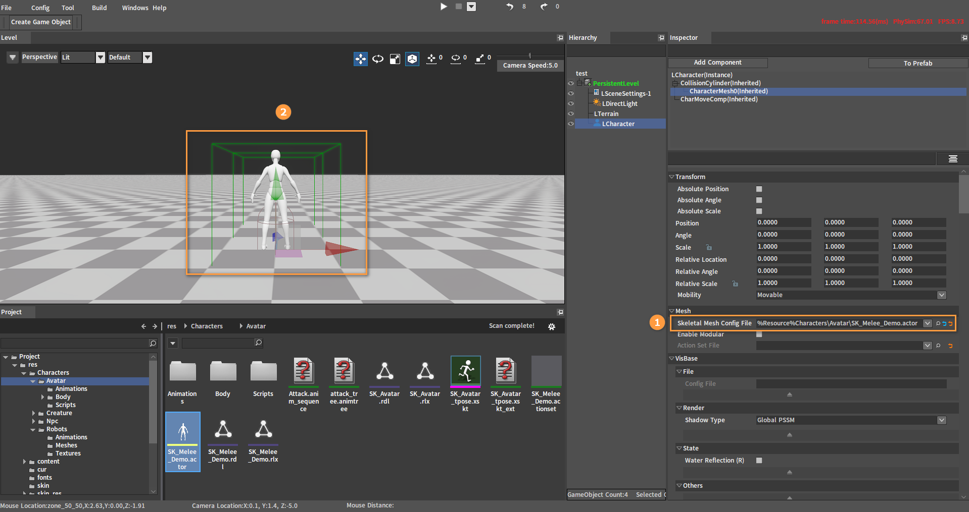
Task: Open the Build menu
Action: pos(100,8)
